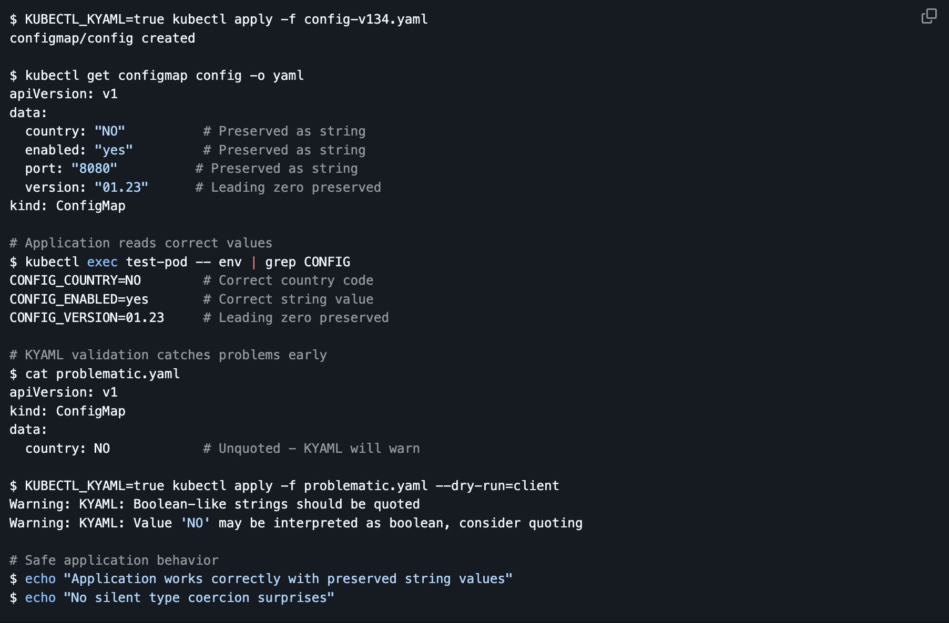This screenshot has height=623, width=949.
Task: Click the 'cat problematic.yaml' command
Action: coord(102,374)
